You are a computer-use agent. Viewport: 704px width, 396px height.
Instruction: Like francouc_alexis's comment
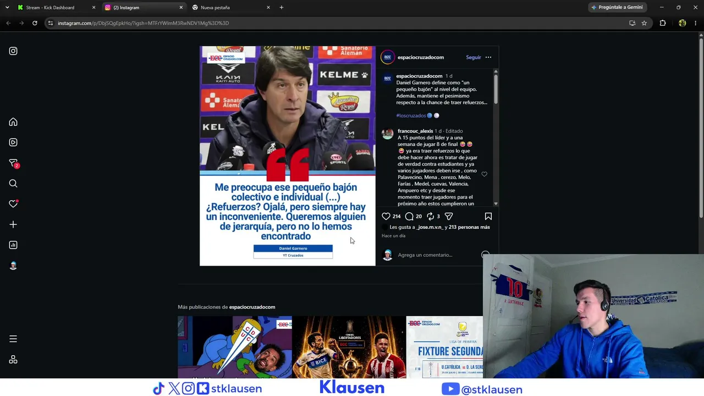pyautogui.click(x=484, y=174)
